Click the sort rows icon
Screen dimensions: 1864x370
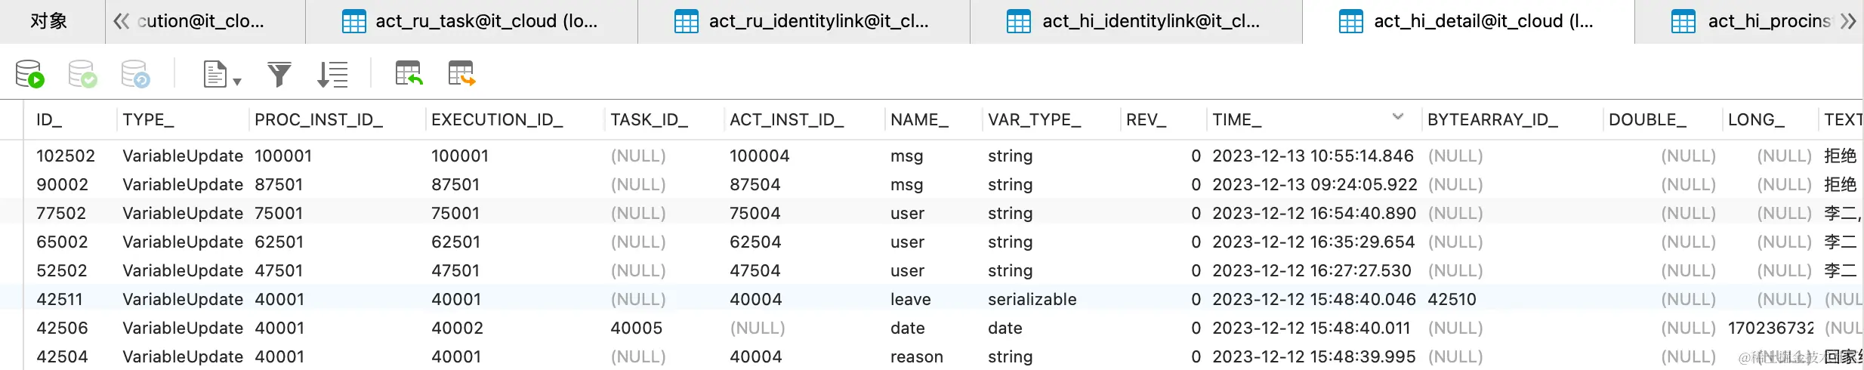coord(332,74)
